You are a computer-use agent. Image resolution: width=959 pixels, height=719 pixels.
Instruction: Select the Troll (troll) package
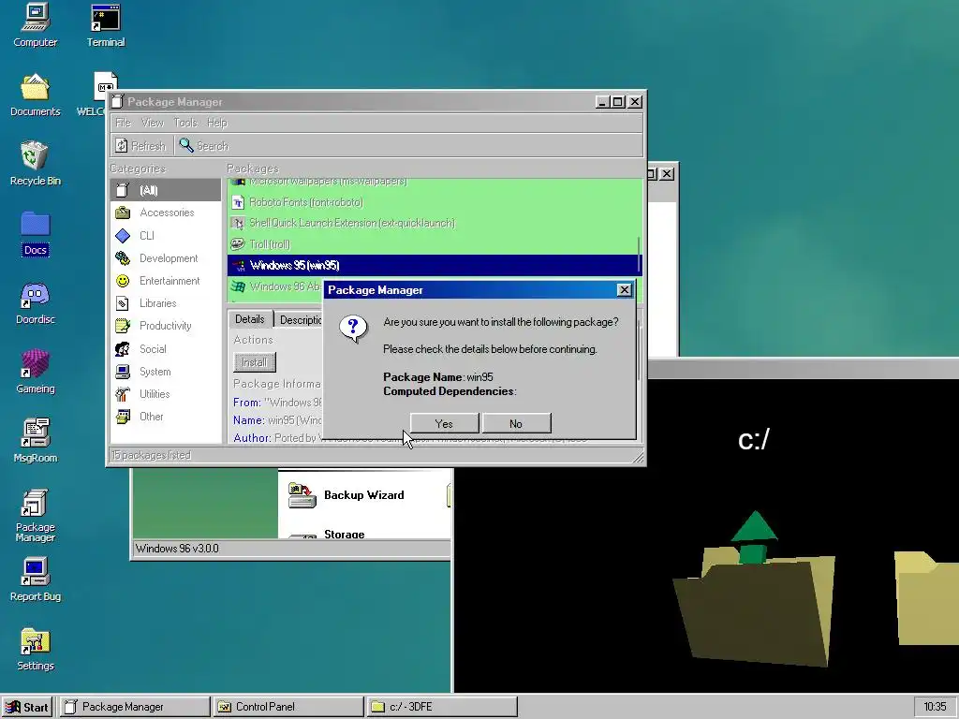point(433,244)
